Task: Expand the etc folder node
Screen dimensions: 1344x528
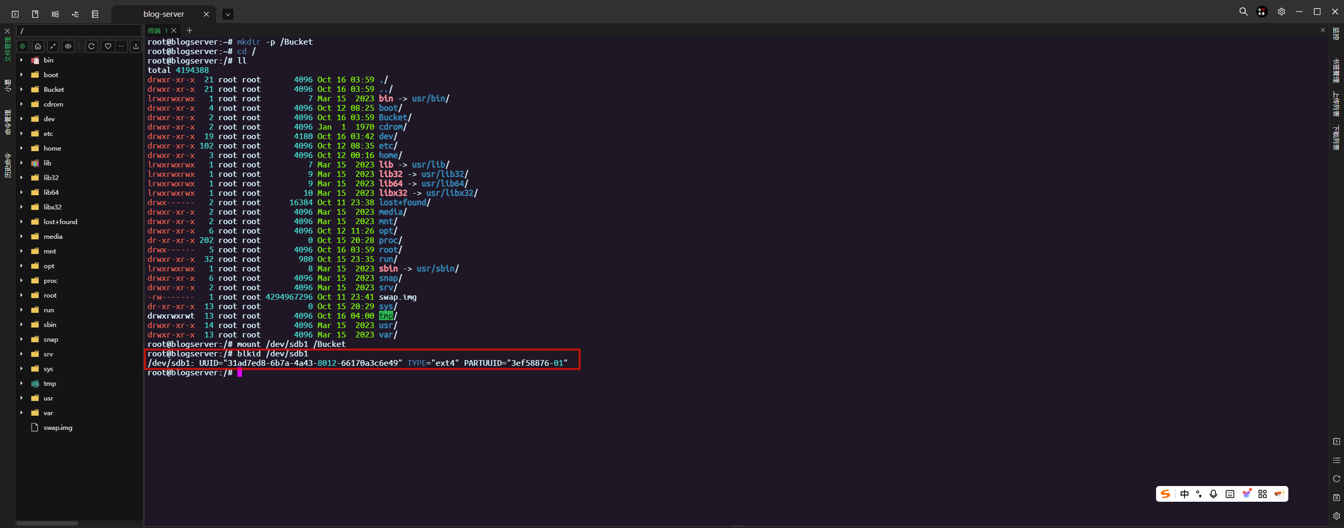Action: (22, 134)
